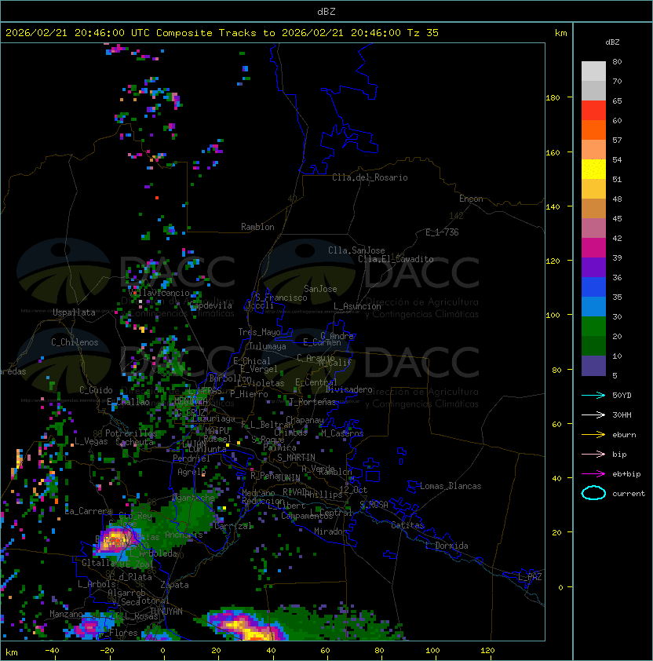The width and height of the screenshot is (653, 661).
Task: Click the 'Tres_Mayo' place label
Action: click(x=259, y=332)
